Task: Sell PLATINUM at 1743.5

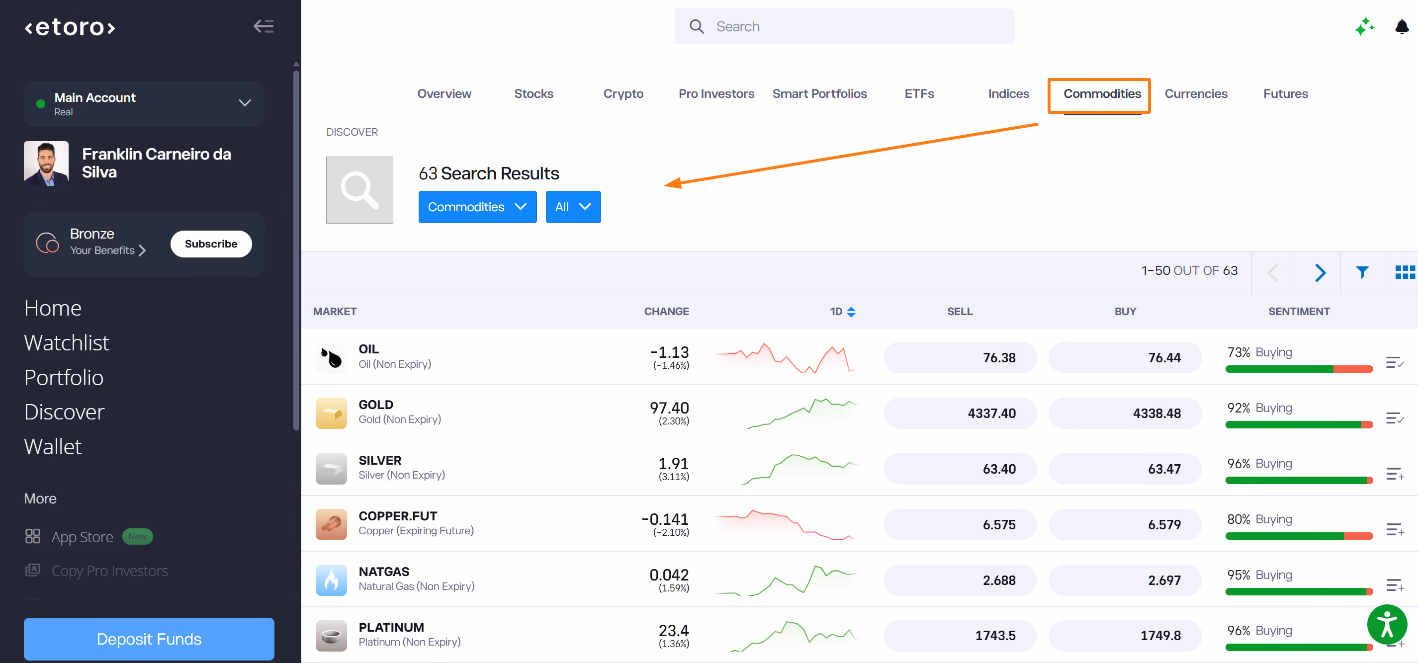Action: point(960,636)
